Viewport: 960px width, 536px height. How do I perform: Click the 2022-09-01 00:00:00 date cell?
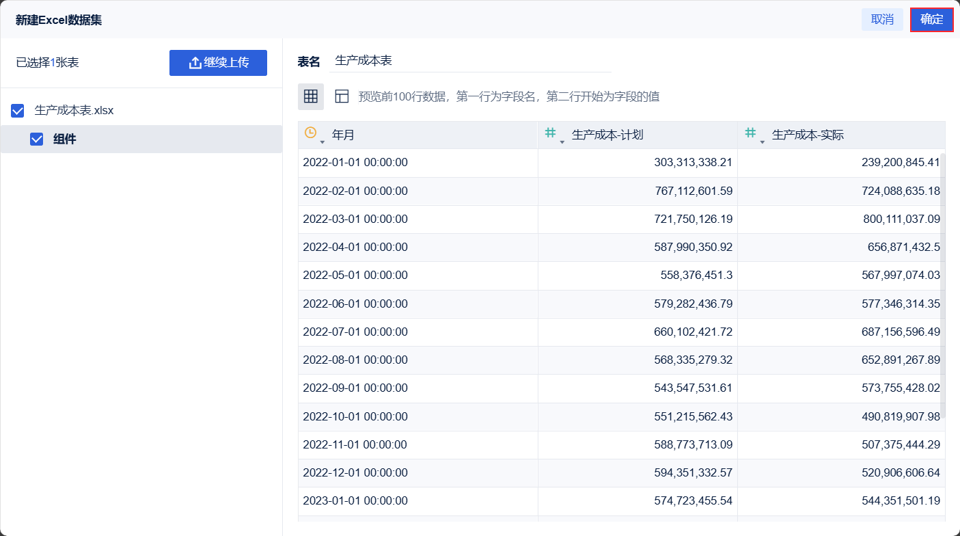(x=418, y=388)
